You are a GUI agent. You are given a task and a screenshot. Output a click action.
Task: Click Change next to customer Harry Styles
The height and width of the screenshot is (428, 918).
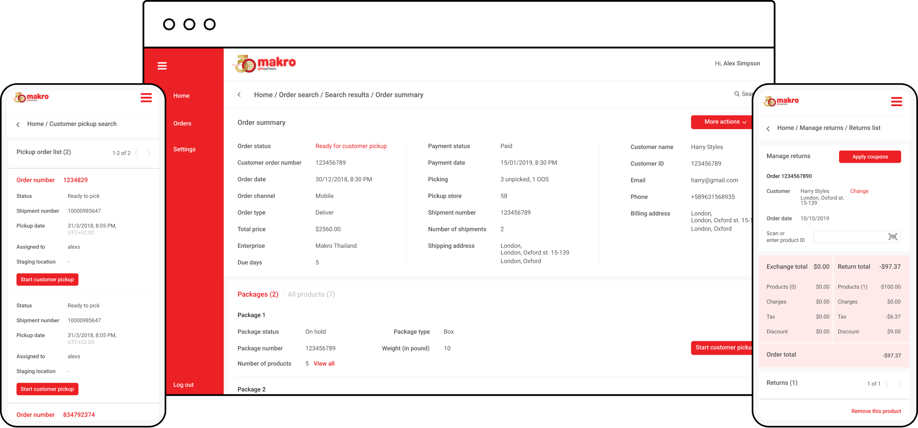859,191
